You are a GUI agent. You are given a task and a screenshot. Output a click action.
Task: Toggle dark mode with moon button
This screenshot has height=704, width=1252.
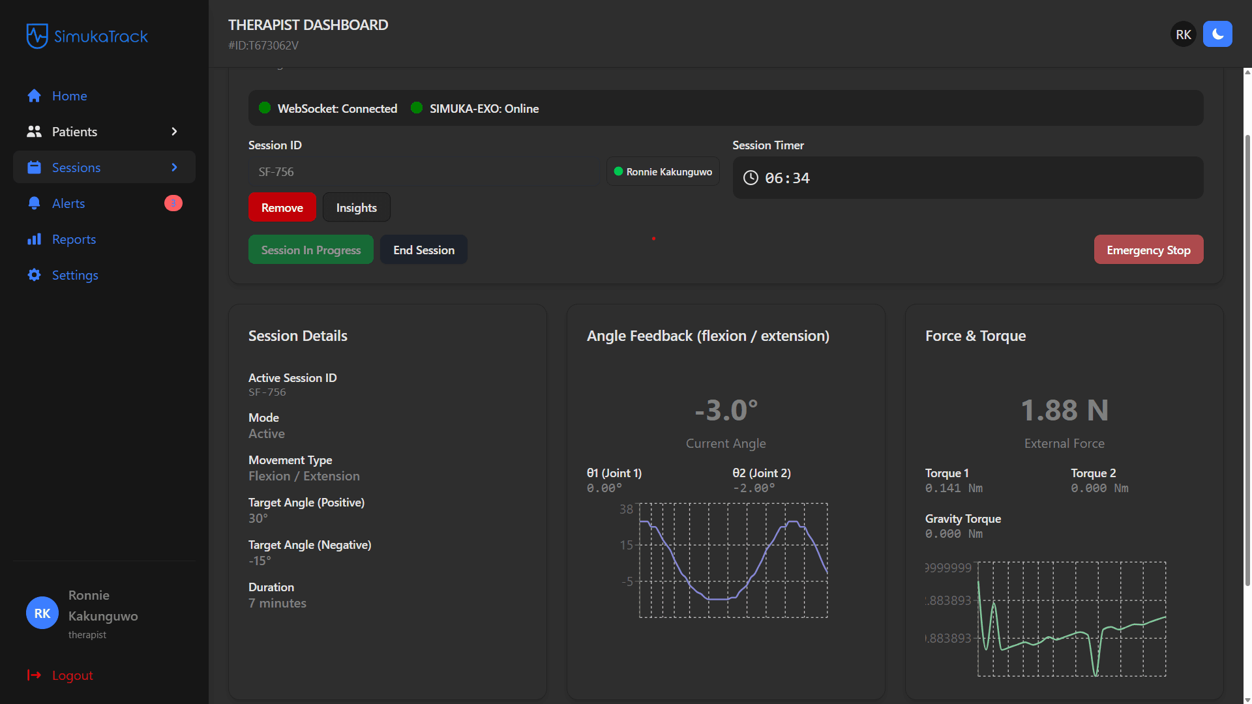coord(1217,35)
